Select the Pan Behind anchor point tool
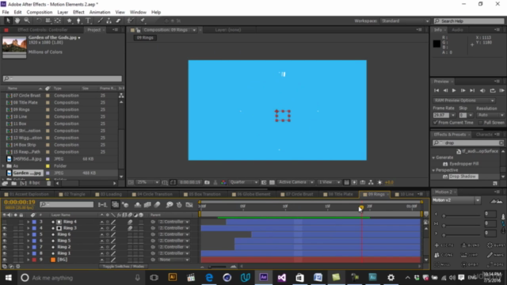Image resolution: width=507 pixels, height=285 pixels. pos(58,21)
